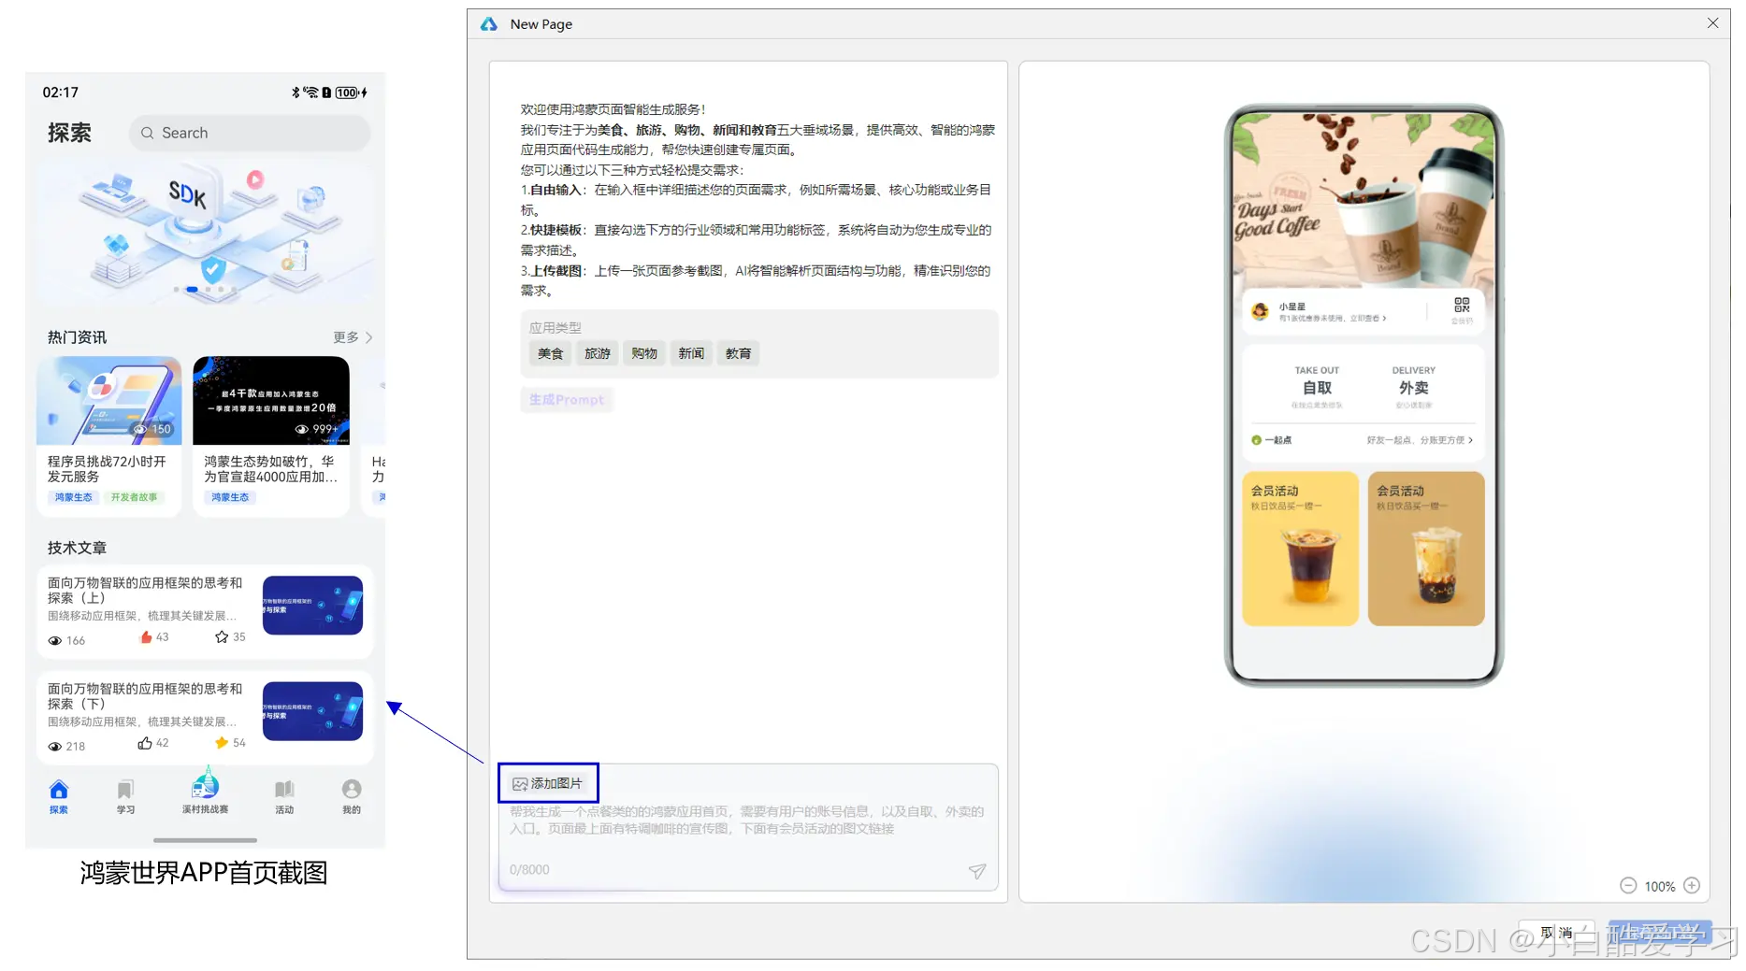1746x971 pixels.
Task: Open article 面向万物智联的应用框架的思考和探索(上)
Action: (205, 610)
